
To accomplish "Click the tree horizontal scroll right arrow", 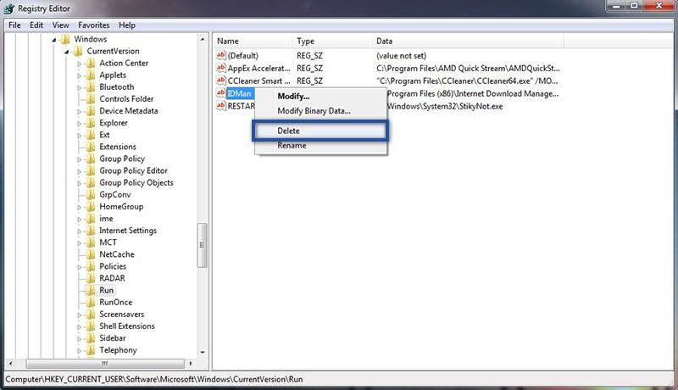I will [x=191, y=364].
